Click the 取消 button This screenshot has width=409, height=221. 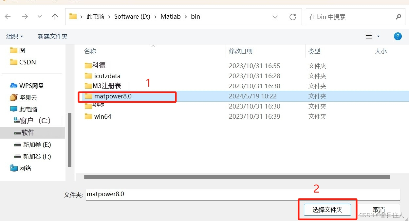tap(379, 210)
